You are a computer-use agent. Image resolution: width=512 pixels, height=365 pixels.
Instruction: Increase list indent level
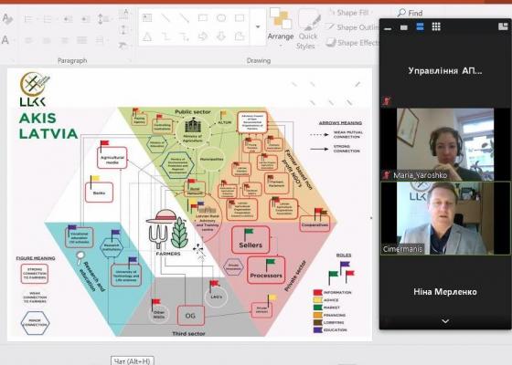coord(86,19)
